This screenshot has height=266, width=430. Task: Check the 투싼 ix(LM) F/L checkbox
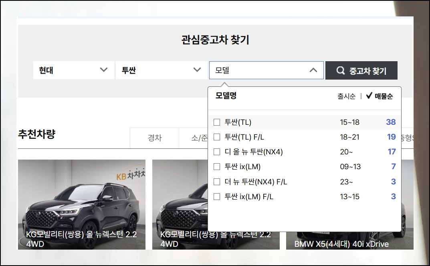coord(217,196)
